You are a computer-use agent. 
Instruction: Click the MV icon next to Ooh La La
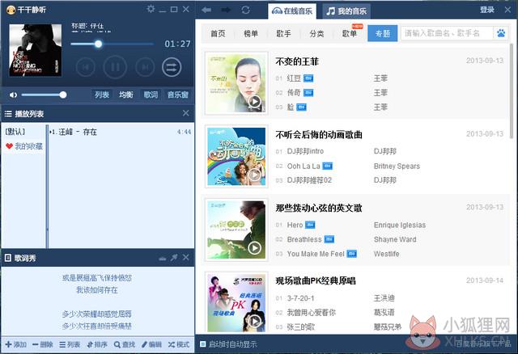pyautogui.click(x=327, y=166)
